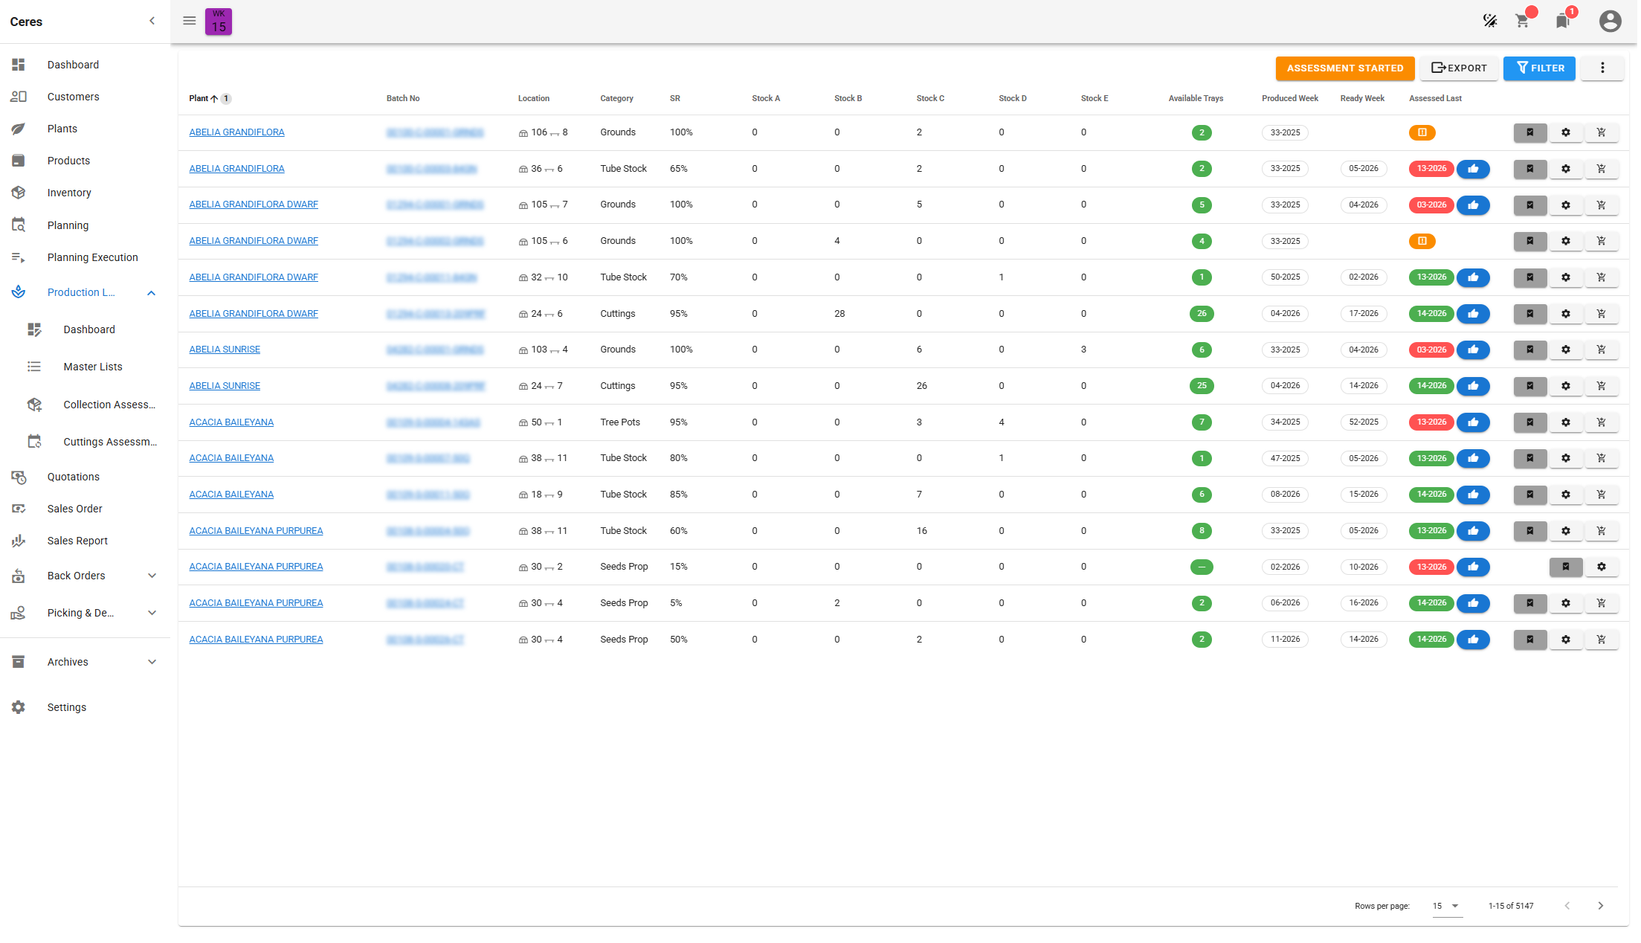This screenshot has height=943, width=1641.
Task: Click orange assessment badge on first row
Action: 1422,132
